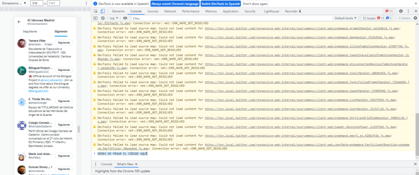Open DevTools settings gear in main toolbar
This screenshot has width=419, height=175.
(401, 11)
